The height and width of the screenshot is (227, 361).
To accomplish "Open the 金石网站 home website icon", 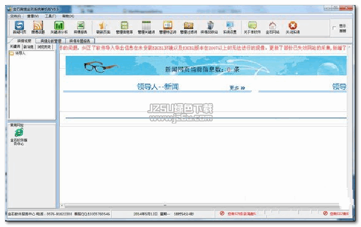I will [x=273, y=27].
